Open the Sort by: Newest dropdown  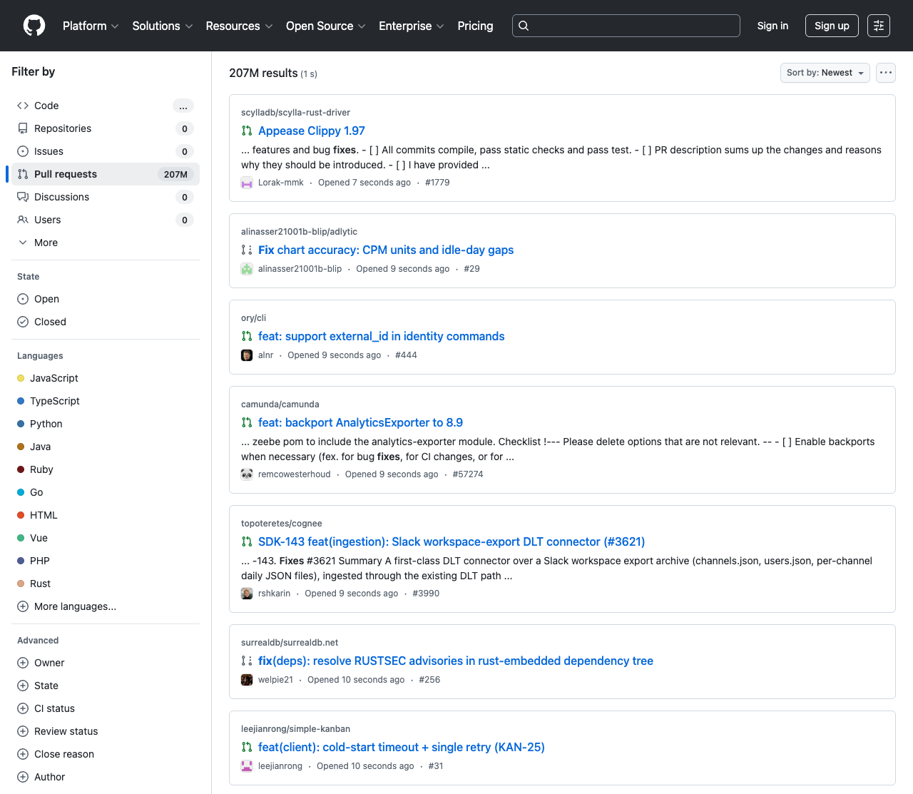click(825, 73)
